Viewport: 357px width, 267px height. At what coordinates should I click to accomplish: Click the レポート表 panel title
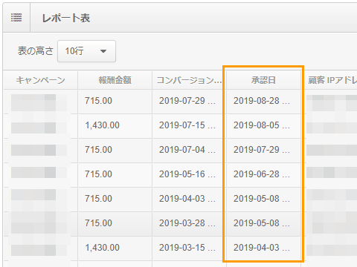point(66,18)
